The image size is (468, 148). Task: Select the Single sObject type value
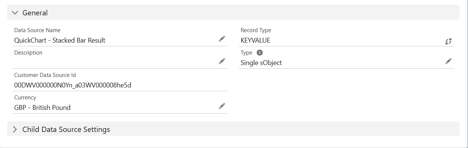tap(261, 63)
